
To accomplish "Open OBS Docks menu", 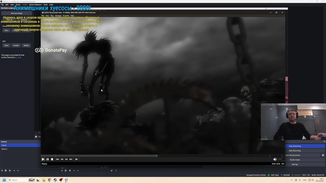I will pyautogui.click(x=18, y=5).
